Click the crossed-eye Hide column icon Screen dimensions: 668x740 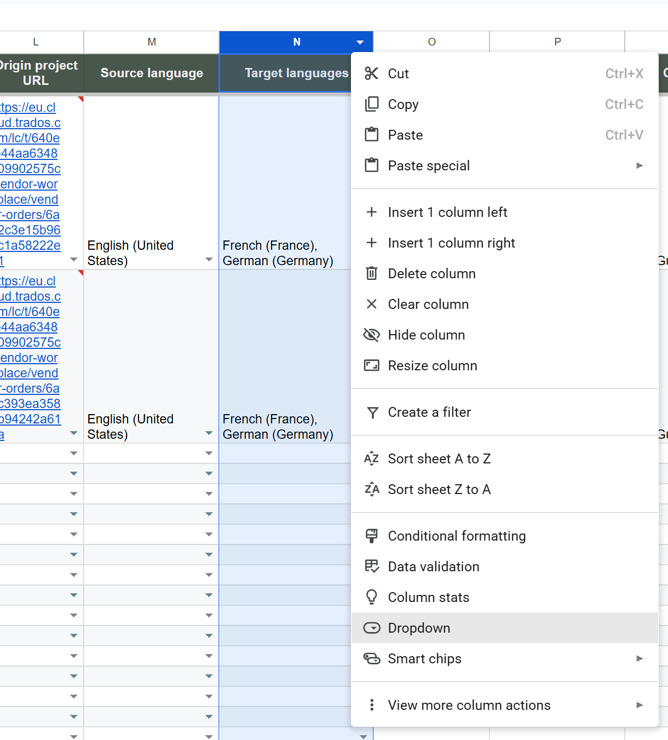coord(372,335)
